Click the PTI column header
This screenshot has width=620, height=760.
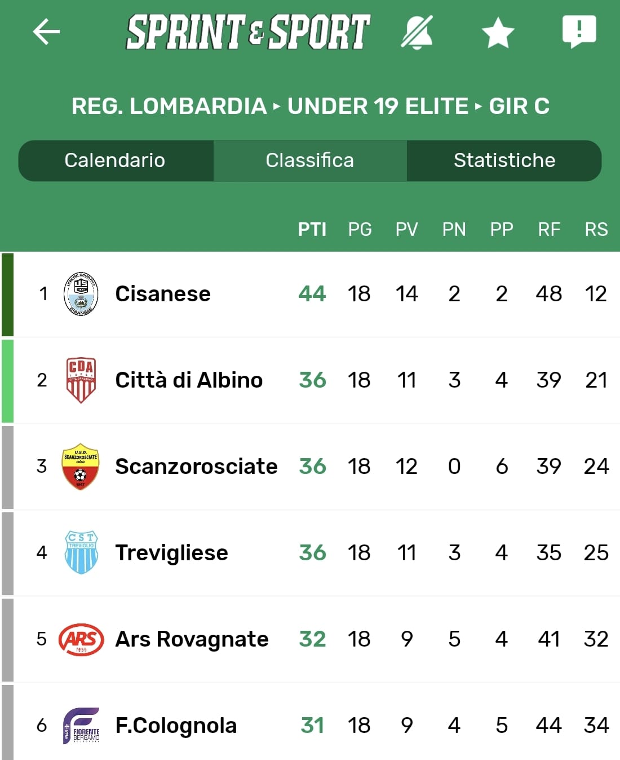(312, 230)
